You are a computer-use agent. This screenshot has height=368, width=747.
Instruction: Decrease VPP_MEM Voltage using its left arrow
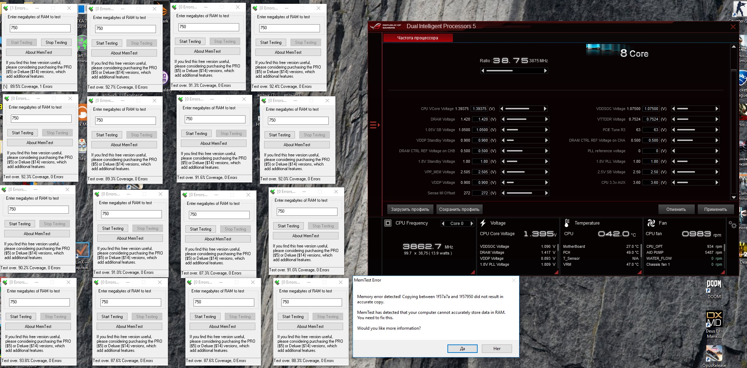[503, 172]
